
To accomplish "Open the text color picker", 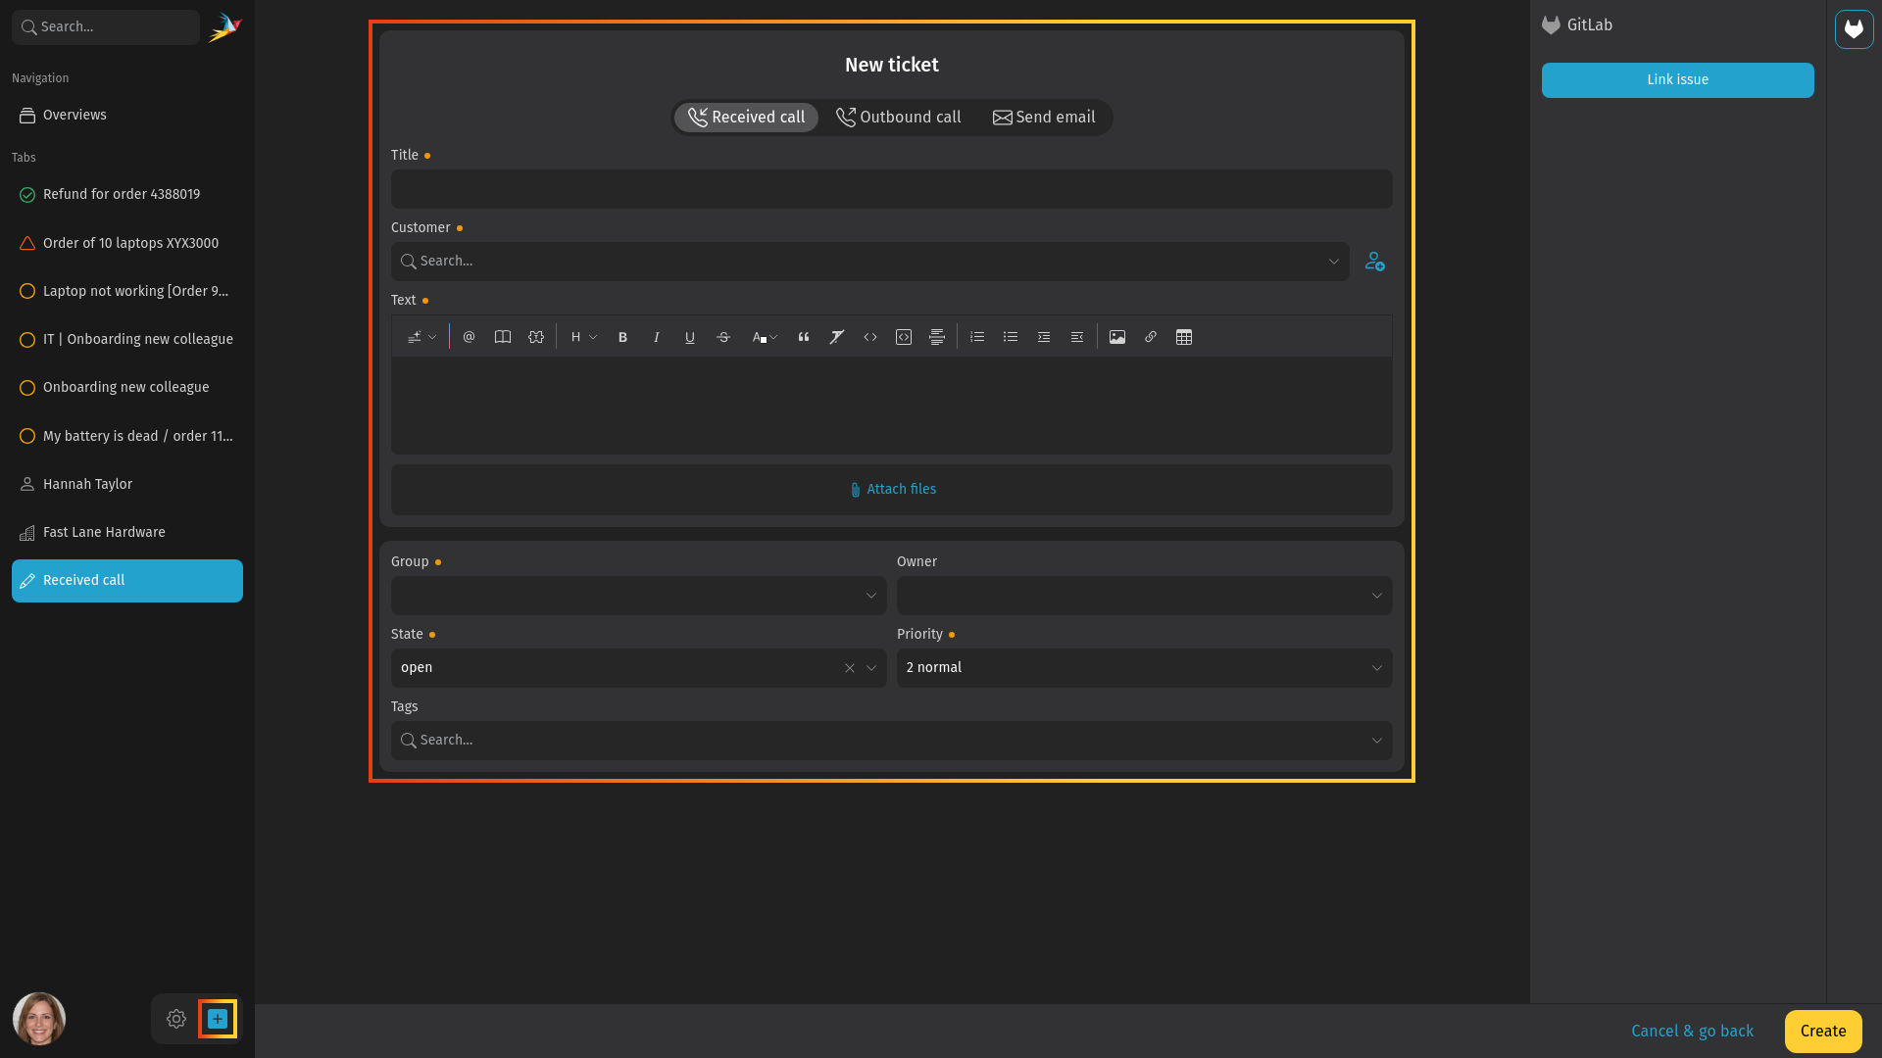I will click(765, 337).
